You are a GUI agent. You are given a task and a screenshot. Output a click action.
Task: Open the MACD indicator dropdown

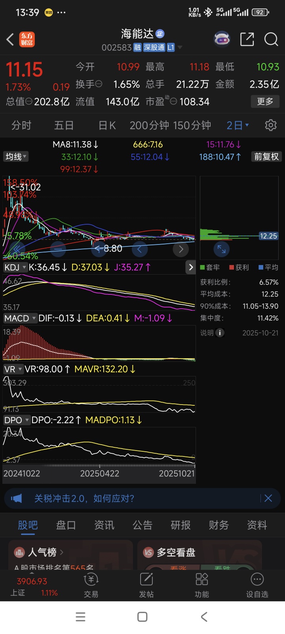(x=20, y=318)
